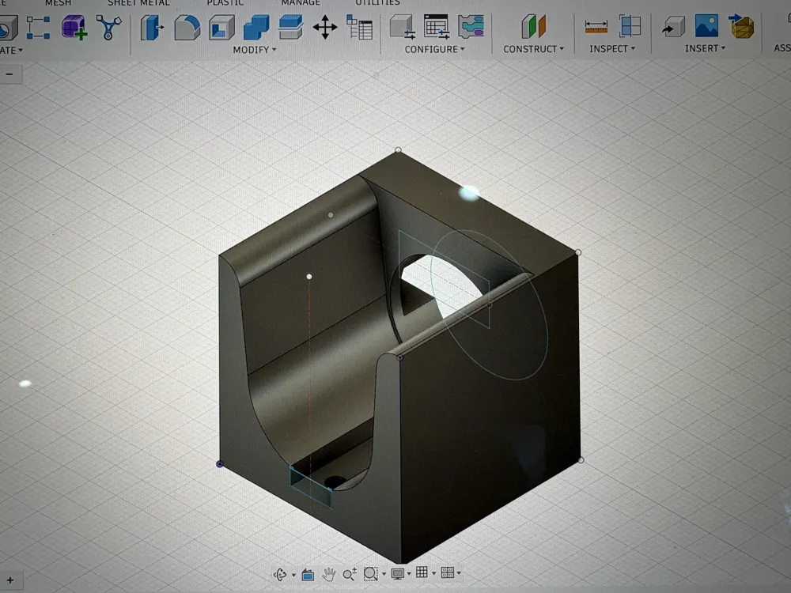Click the teal configuration rules icon
791x593 pixels.
pos(471,27)
